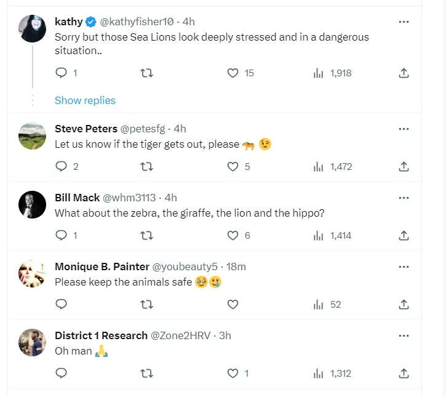Retweet kathy's Sea Lions tweet

tap(147, 73)
